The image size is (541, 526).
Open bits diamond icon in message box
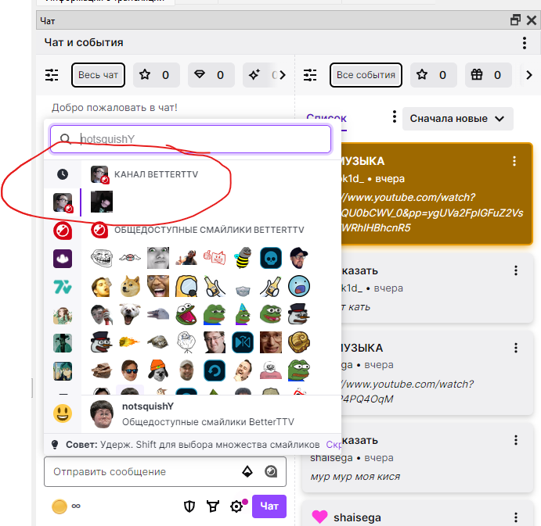pyautogui.click(x=247, y=471)
